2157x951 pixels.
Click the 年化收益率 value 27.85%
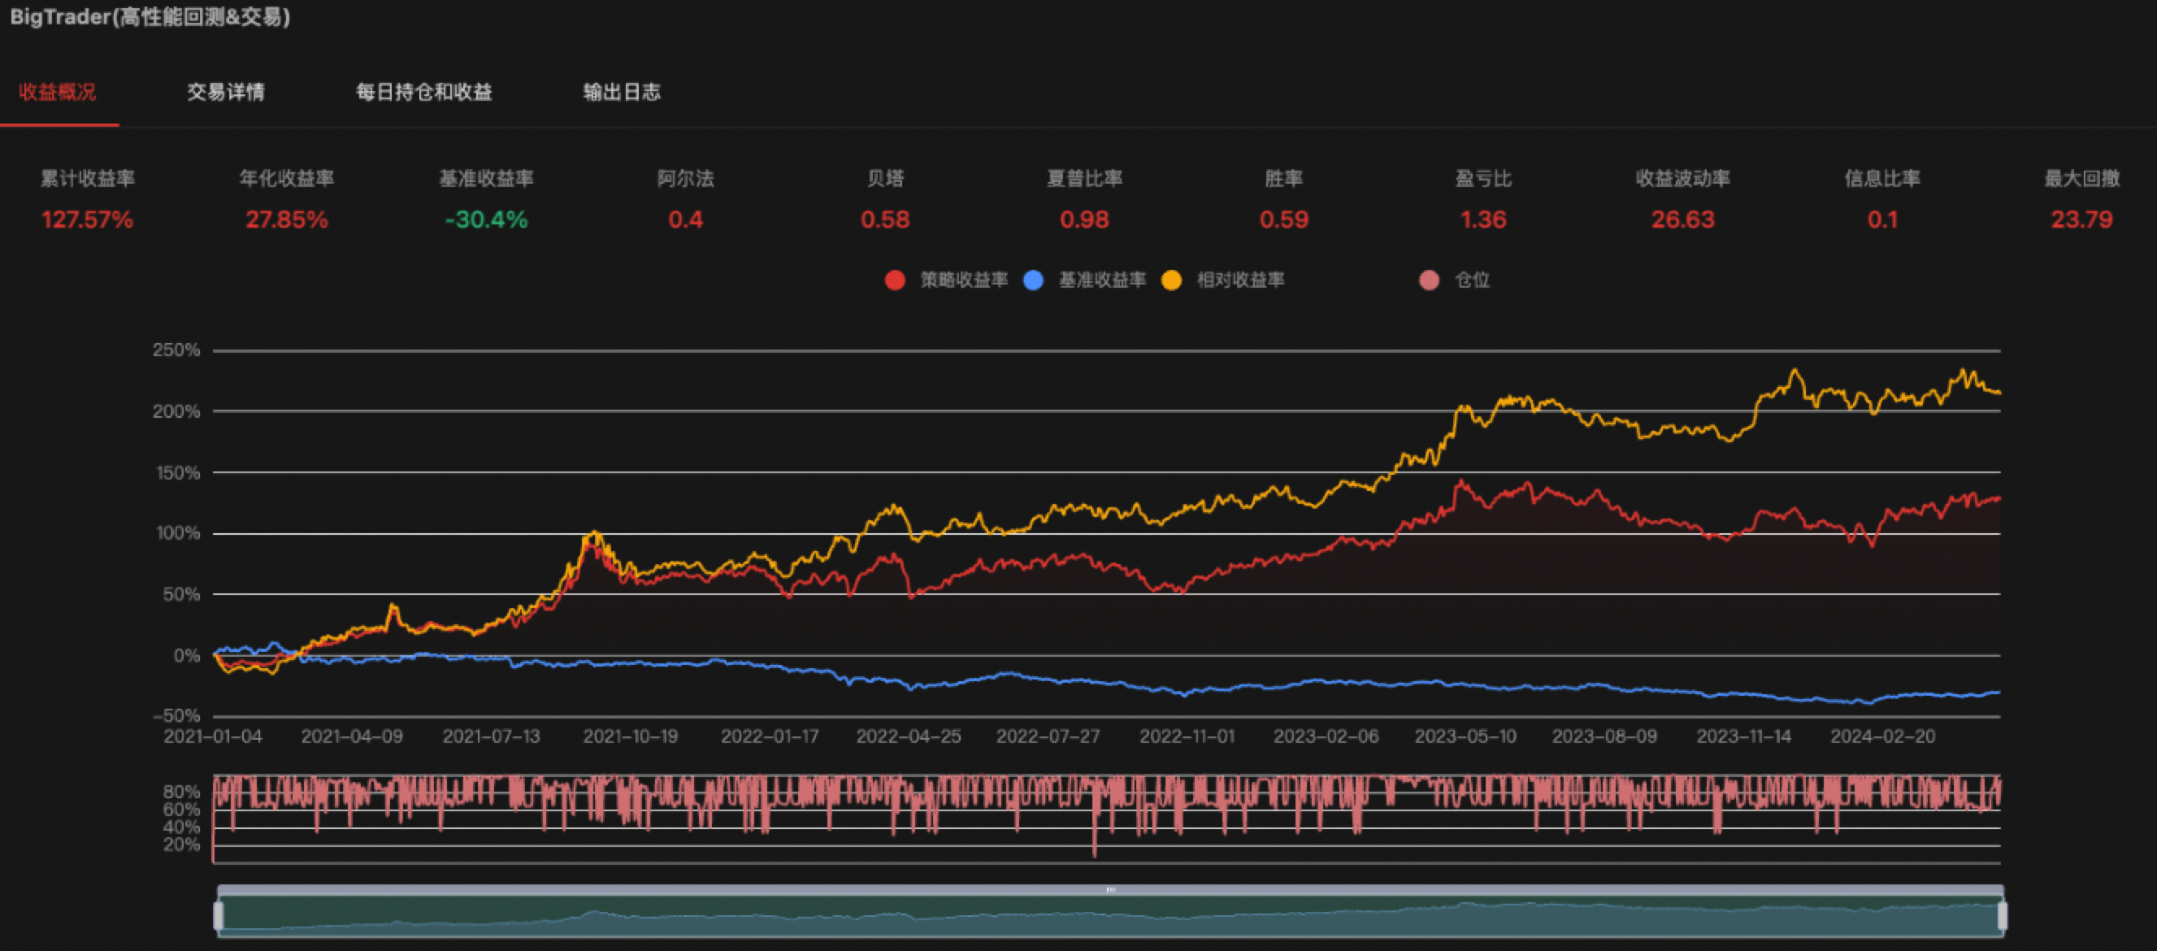(x=286, y=220)
